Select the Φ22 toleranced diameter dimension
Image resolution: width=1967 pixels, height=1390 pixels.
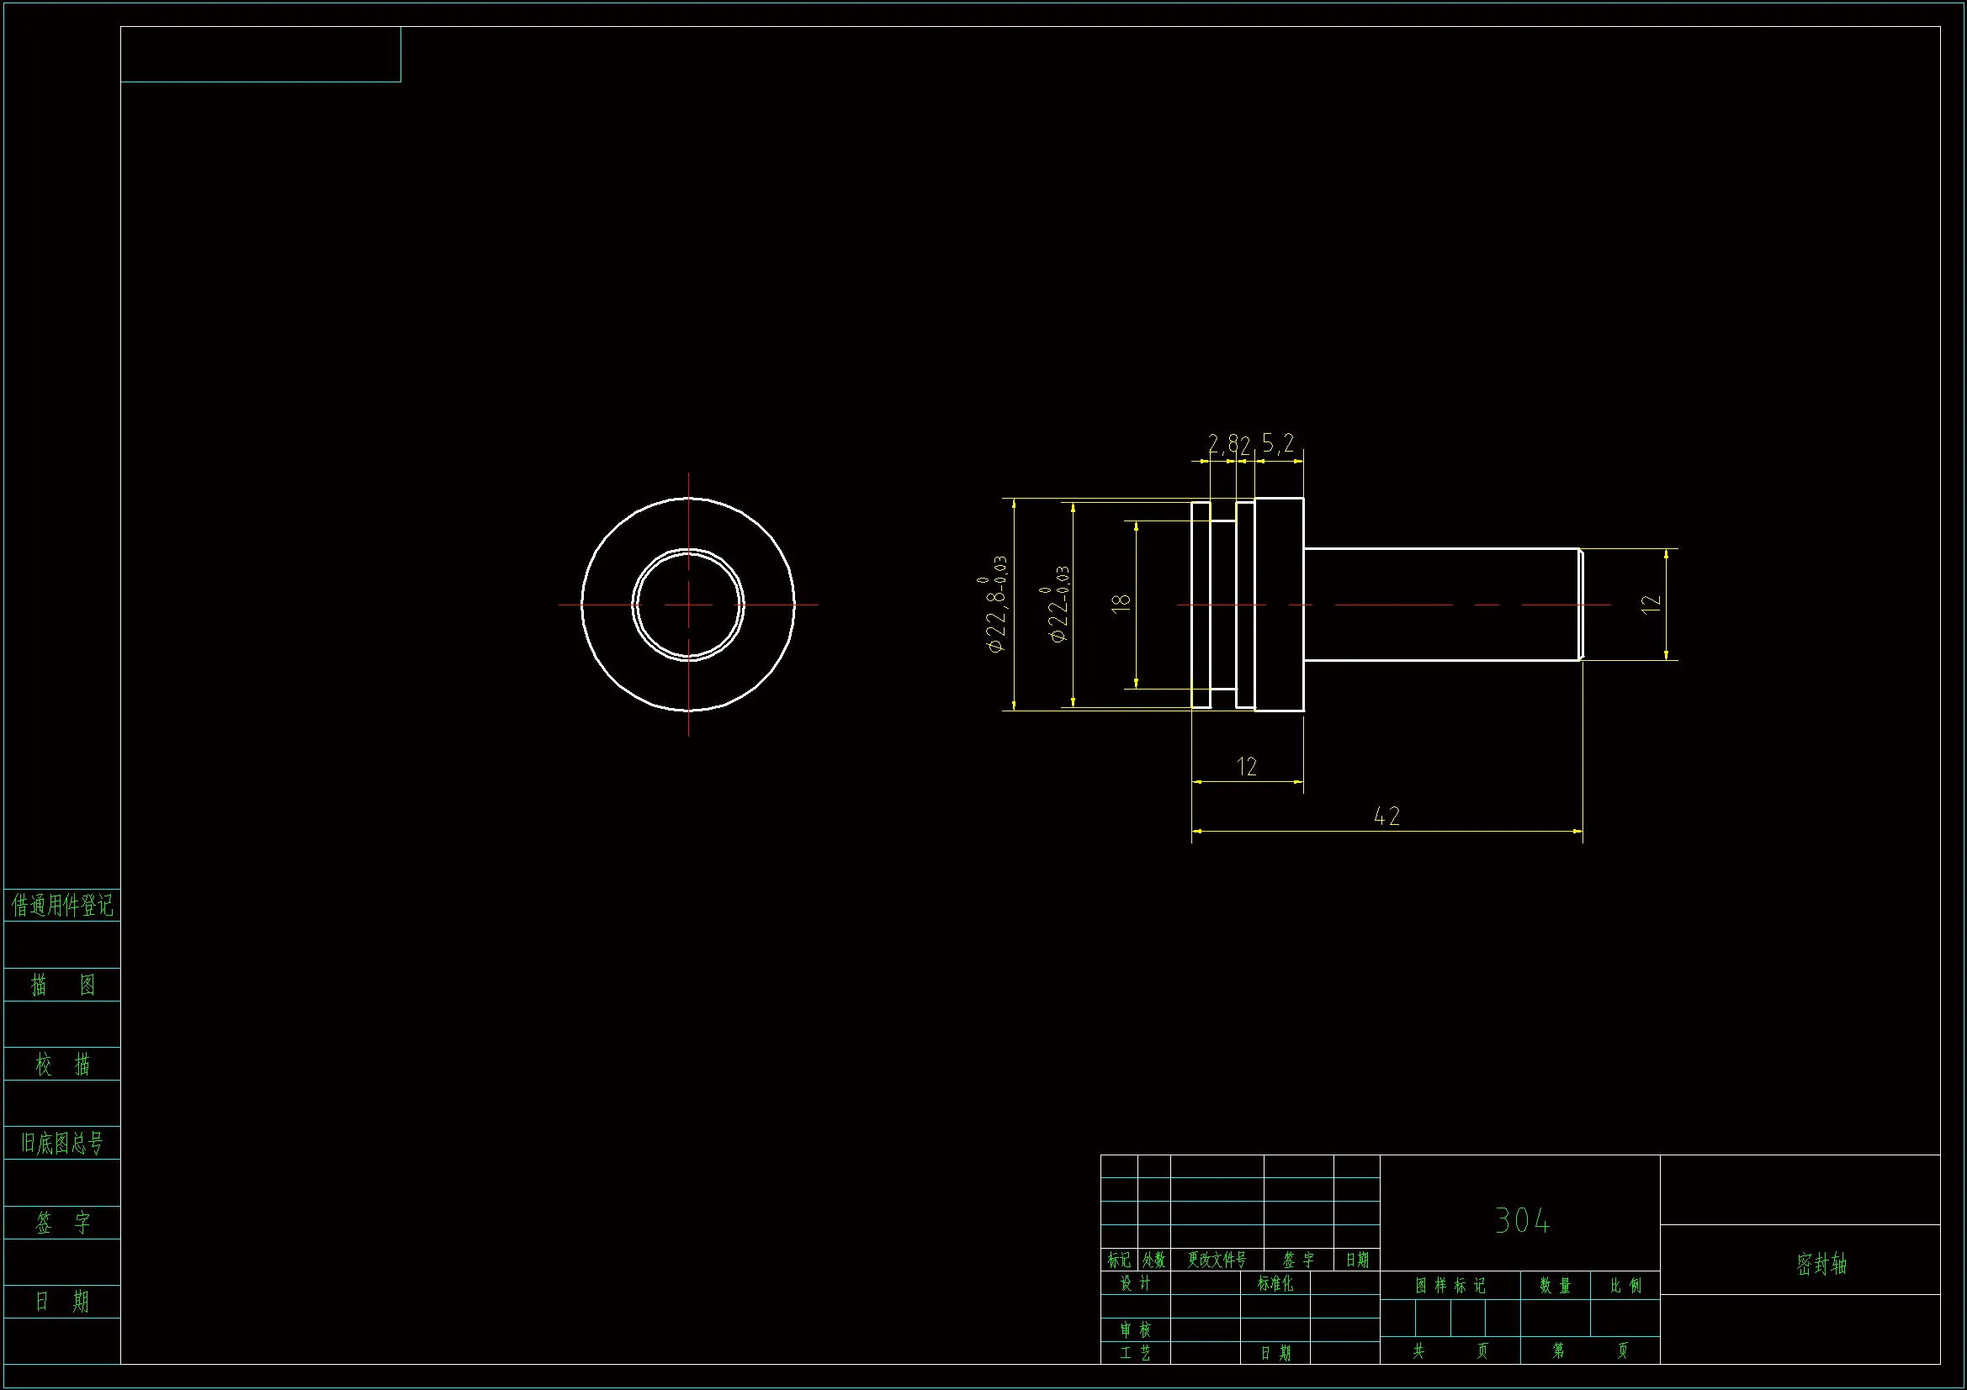tap(1060, 605)
